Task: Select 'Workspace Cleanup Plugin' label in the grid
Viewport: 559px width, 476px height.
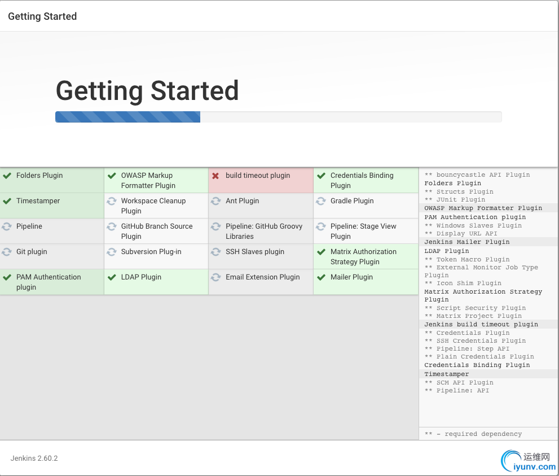Action: pyautogui.click(x=153, y=206)
